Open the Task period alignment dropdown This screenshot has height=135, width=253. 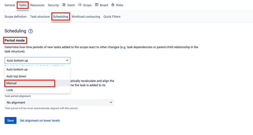click(59, 102)
